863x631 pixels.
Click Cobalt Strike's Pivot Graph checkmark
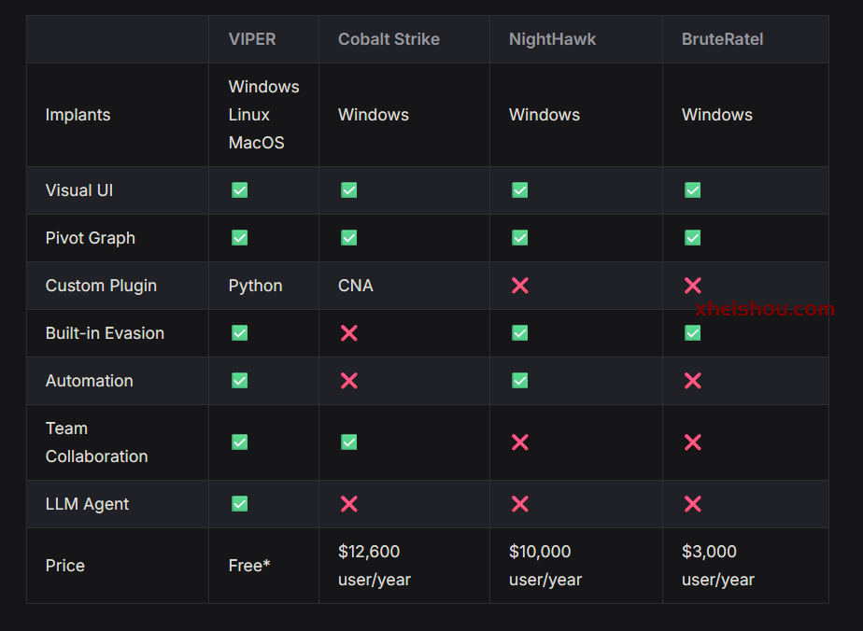click(349, 238)
